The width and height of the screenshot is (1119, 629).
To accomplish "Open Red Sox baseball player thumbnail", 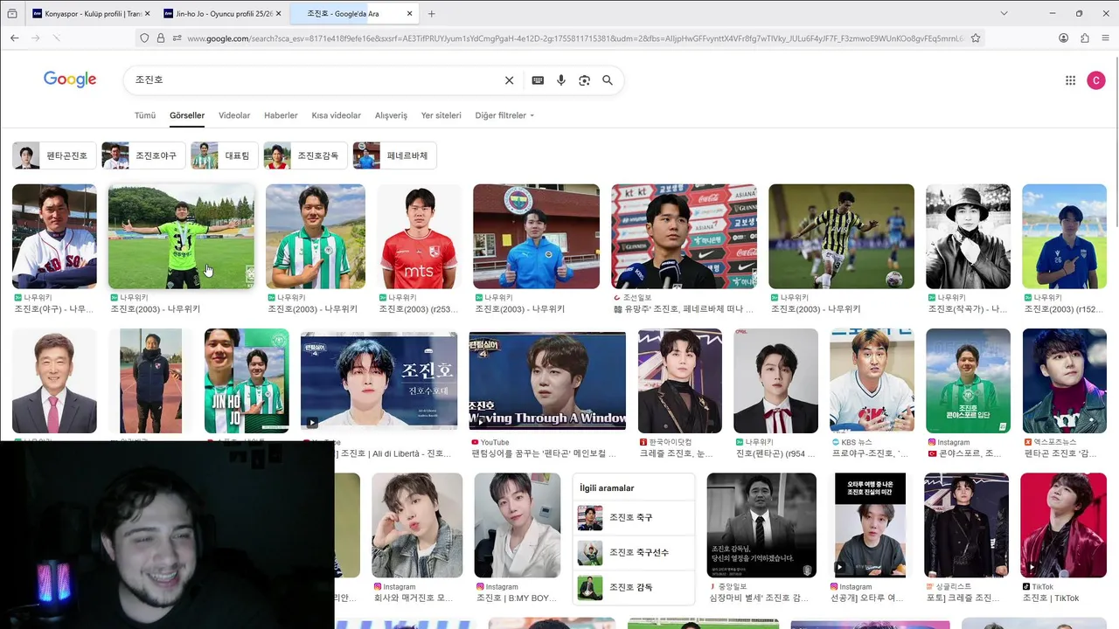I will pyautogui.click(x=54, y=236).
